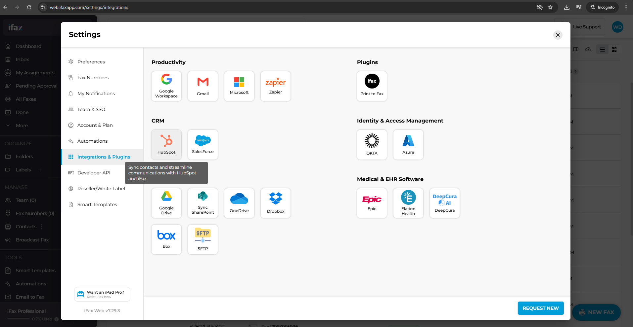Switch to the Developer API settings section
The width and height of the screenshot is (633, 327).
click(94, 173)
